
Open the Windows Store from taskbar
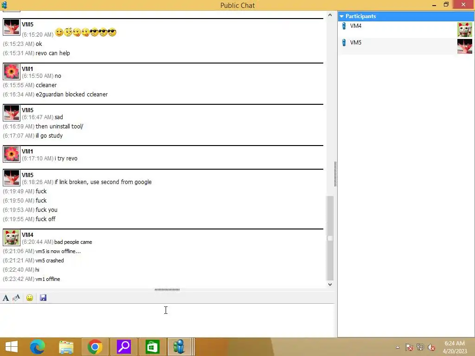pyautogui.click(x=152, y=347)
